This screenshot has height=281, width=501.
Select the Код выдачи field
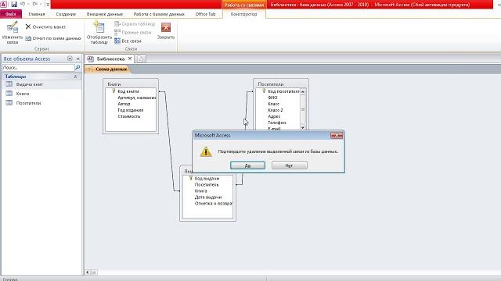point(207,179)
